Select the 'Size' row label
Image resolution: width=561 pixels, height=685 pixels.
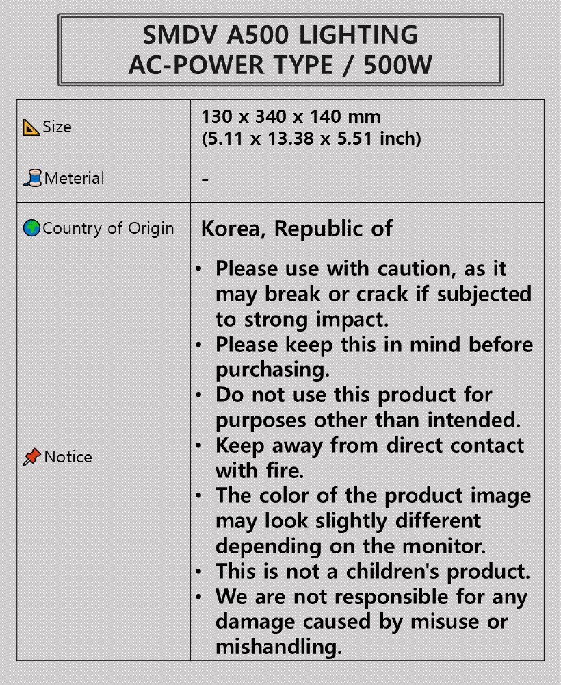click(x=57, y=127)
